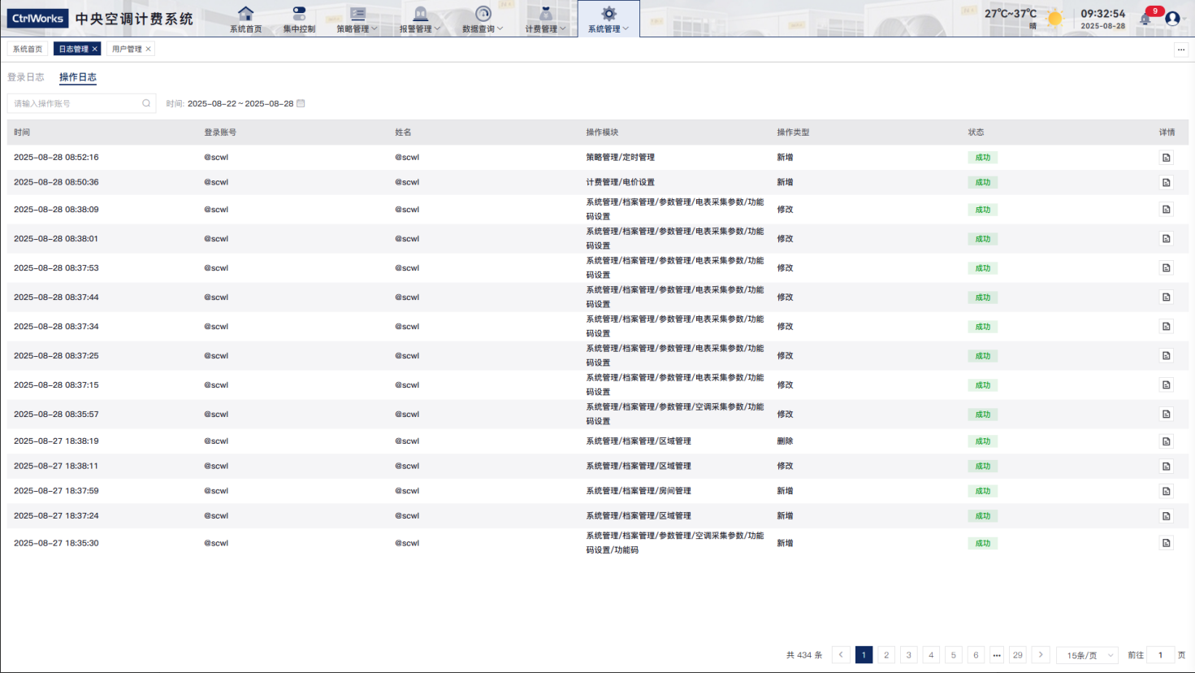Open the calendar icon beside the date range

point(301,103)
